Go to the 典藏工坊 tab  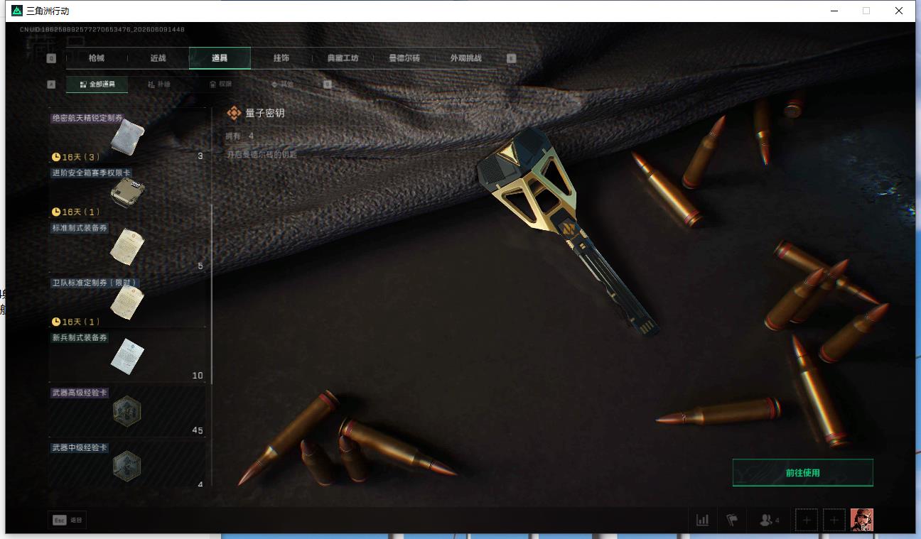coord(343,58)
